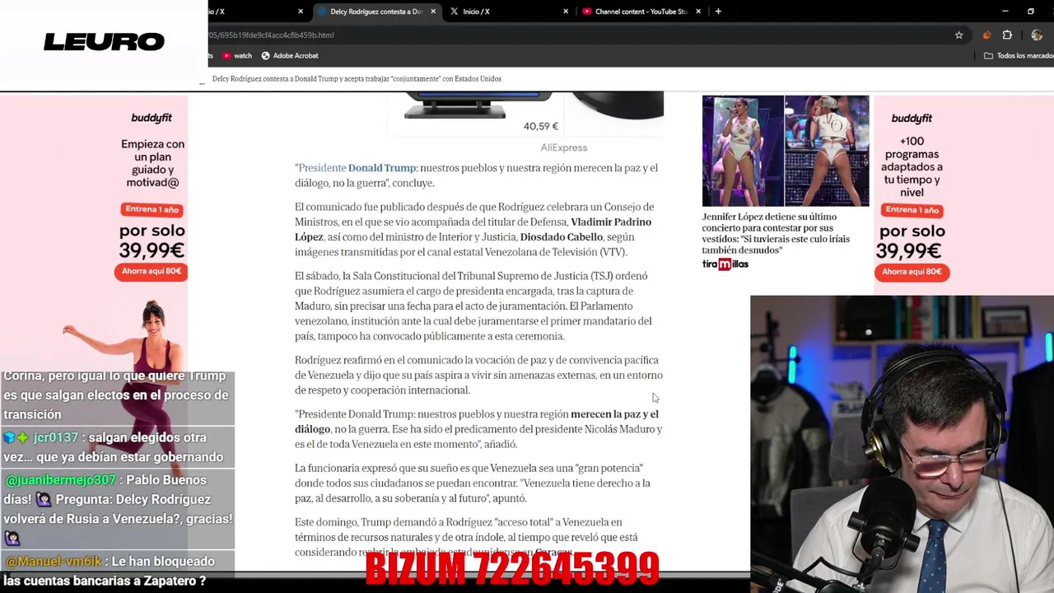The height and width of the screenshot is (593, 1054).
Task: Click the AliExpress ad caption
Action: click(x=564, y=147)
